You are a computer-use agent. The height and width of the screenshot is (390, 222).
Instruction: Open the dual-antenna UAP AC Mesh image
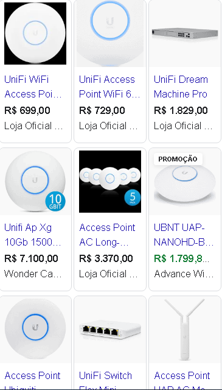pos(185,330)
